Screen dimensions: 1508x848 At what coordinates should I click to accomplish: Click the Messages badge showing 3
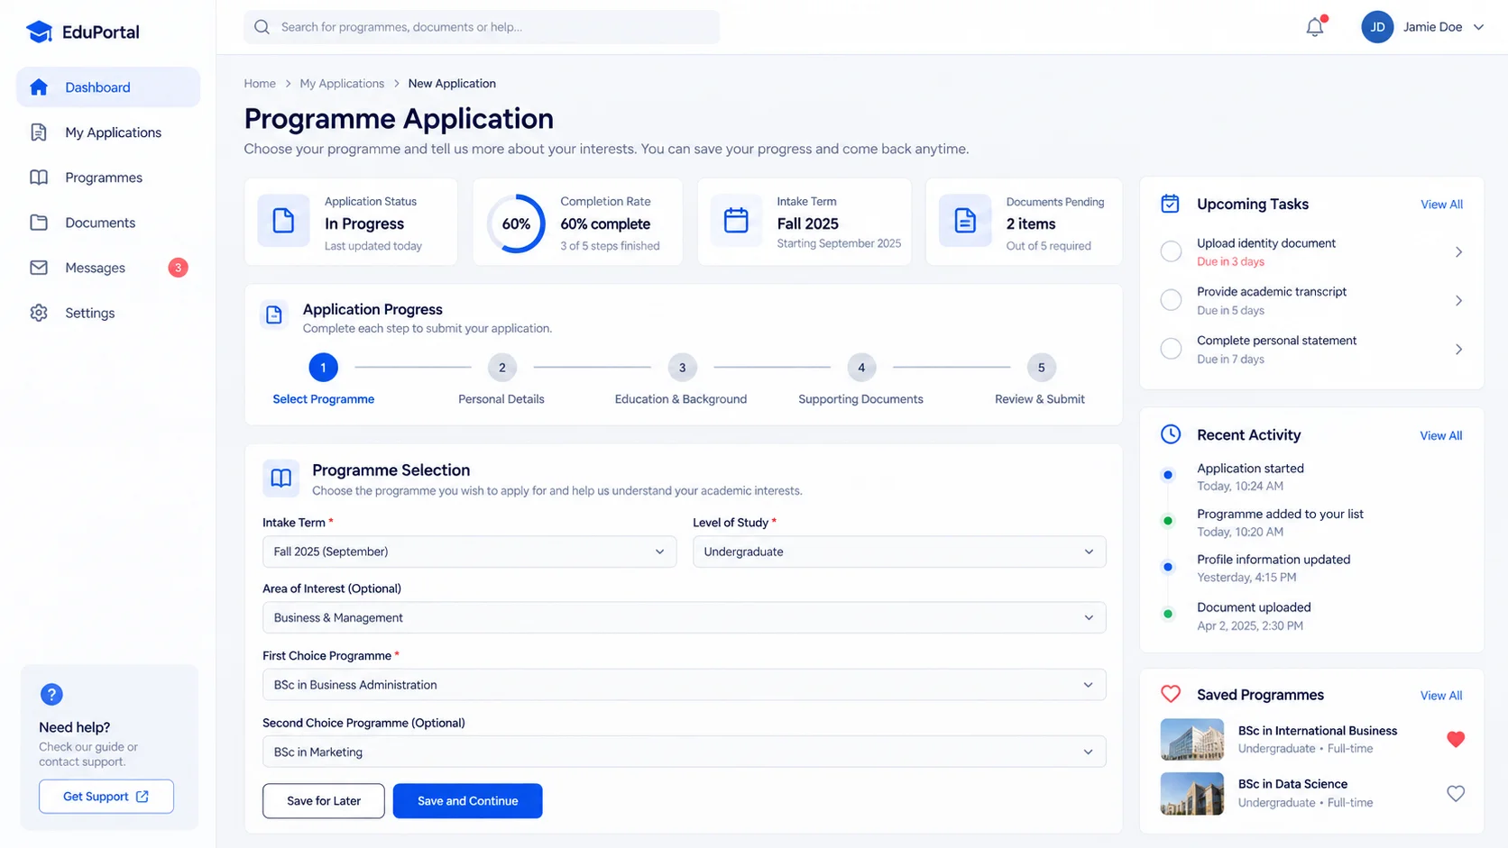tap(179, 268)
